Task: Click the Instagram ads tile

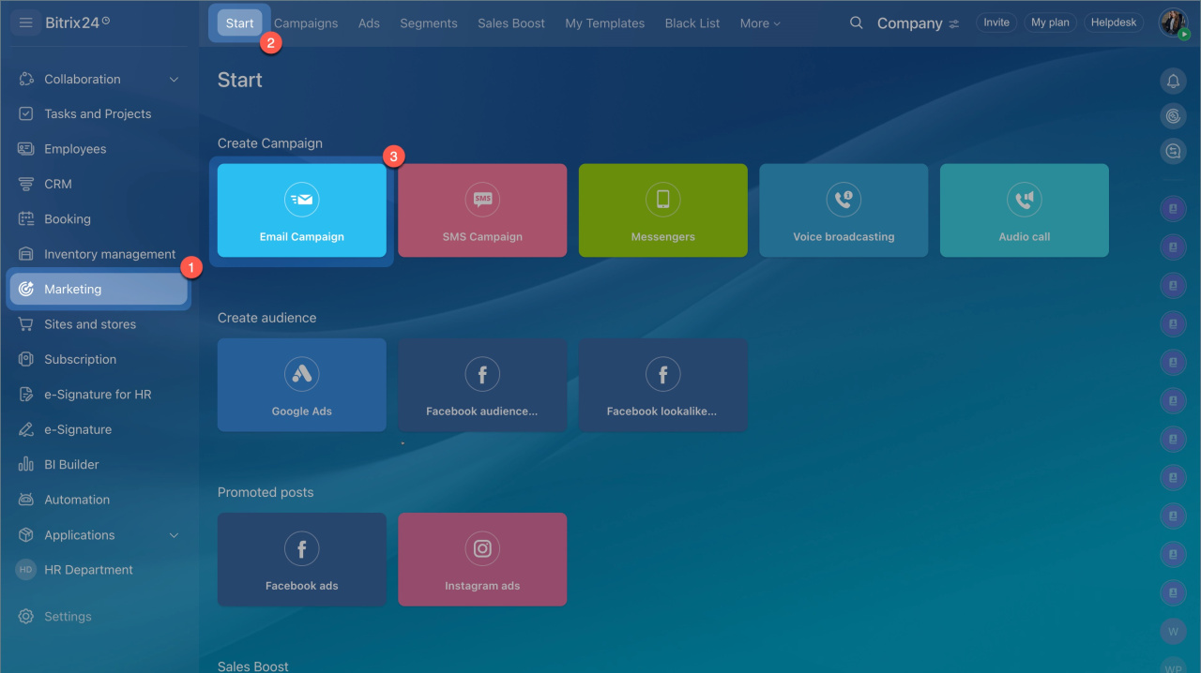Action: tap(482, 560)
